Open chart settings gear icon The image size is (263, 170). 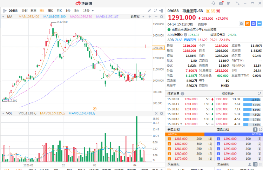click(x=161, y=16)
